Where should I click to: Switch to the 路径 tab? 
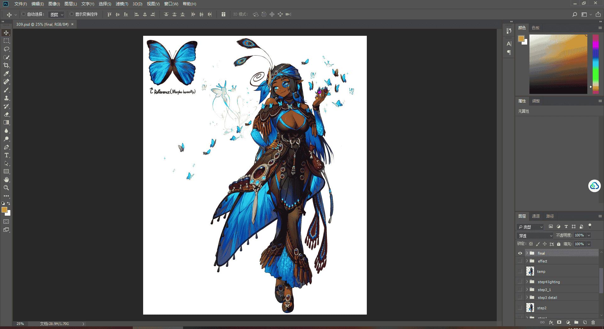coord(550,216)
